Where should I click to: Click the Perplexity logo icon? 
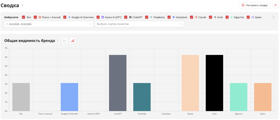click(x=151, y=17)
